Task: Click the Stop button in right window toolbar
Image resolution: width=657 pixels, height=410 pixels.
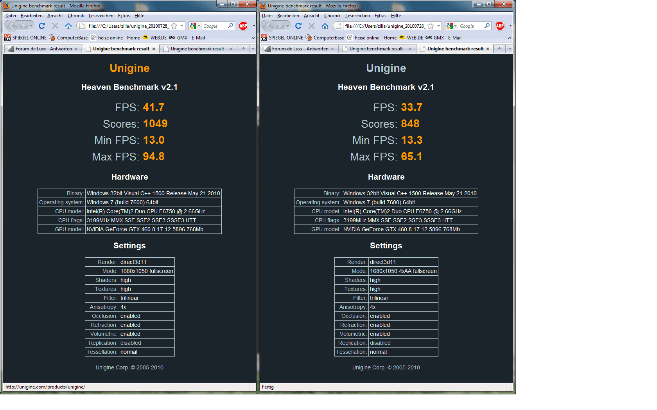Action: tap(312, 26)
